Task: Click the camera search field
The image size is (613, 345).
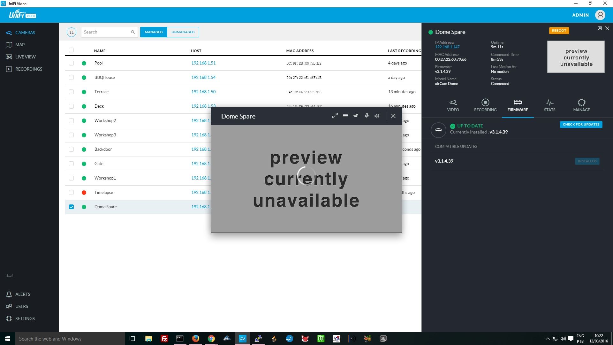Action: pos(106,32)
